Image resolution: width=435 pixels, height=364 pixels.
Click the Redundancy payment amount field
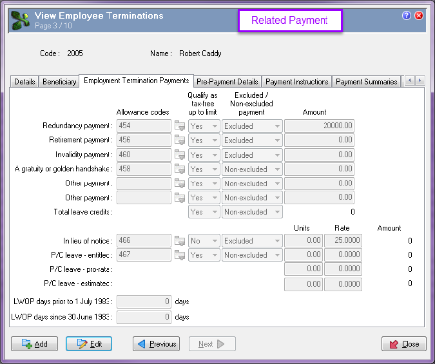tap(320, 126)
